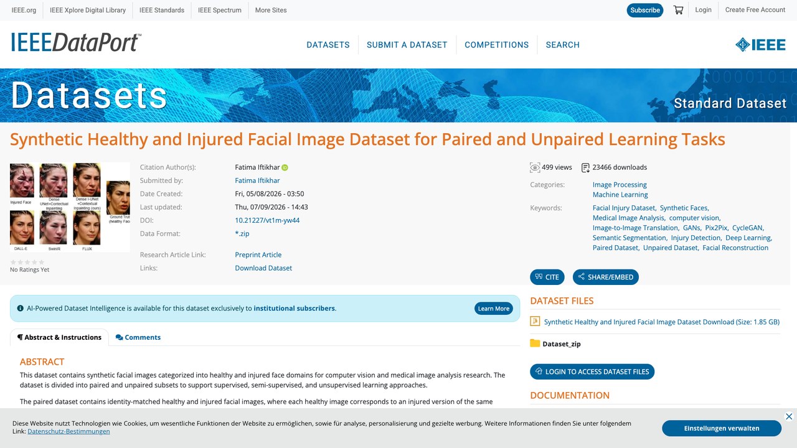Click the IEEE logo at top right
797x448 pixels.
coord(760,45)
